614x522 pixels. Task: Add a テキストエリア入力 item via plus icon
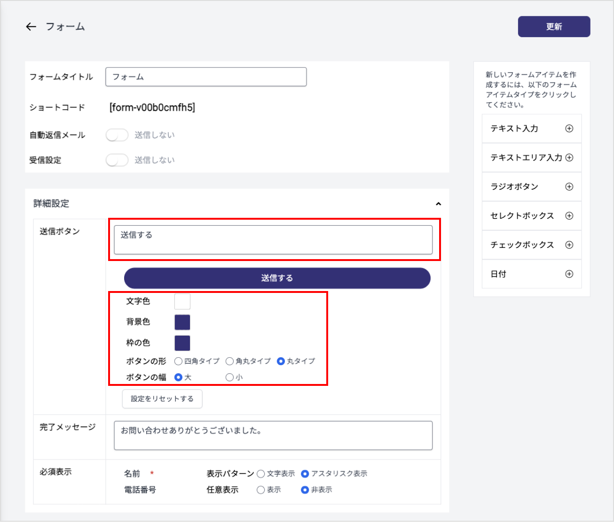click(x=569, y=158)
